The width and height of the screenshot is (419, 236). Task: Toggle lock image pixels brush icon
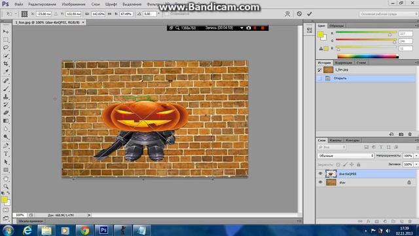tap(345, 165)
